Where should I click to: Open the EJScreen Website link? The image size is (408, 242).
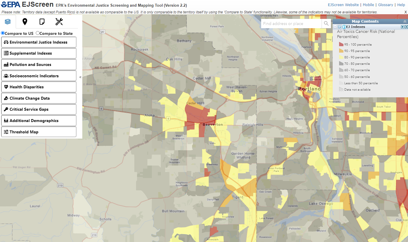coord(343,5)
